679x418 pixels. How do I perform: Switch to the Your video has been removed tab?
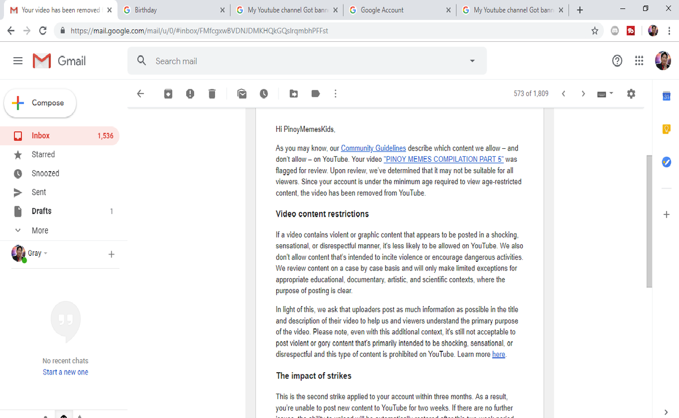(x=59, y=10)
